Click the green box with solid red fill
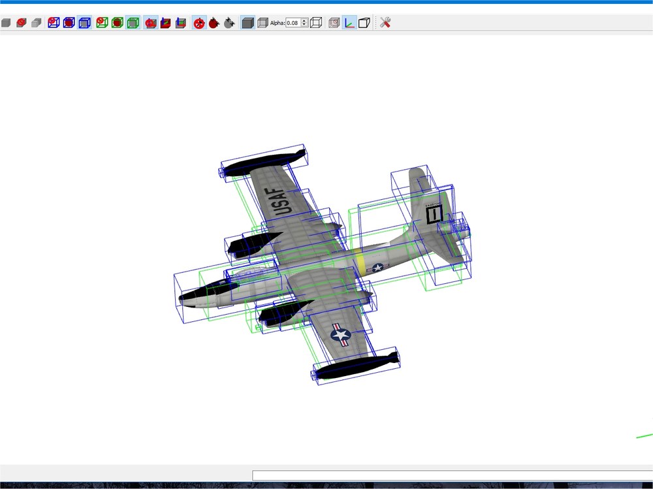 [118, 22]
